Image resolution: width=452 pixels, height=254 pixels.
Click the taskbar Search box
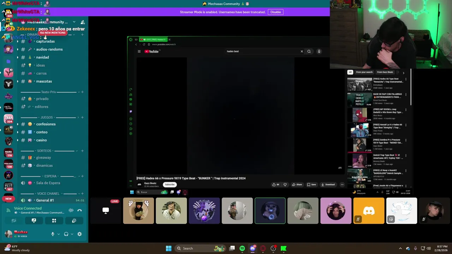[201, 248]
